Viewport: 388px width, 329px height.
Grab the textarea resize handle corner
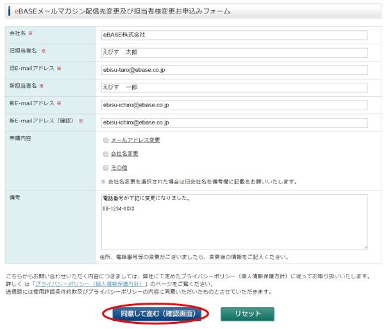point(366,247)
